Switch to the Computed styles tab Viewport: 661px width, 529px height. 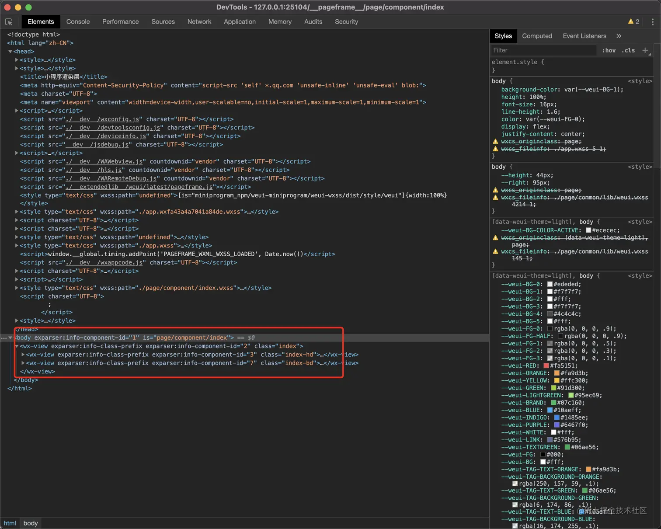coord(537,36)
